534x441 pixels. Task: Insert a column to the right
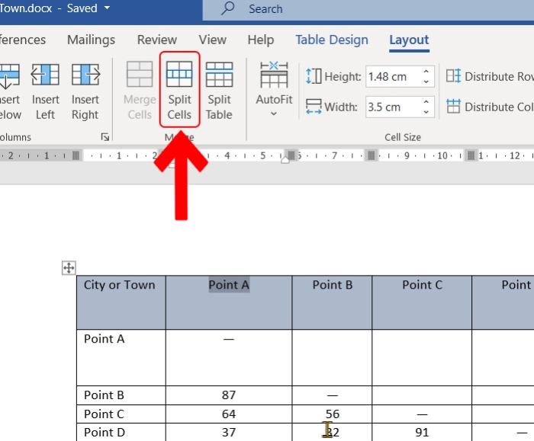pos(85,91)
